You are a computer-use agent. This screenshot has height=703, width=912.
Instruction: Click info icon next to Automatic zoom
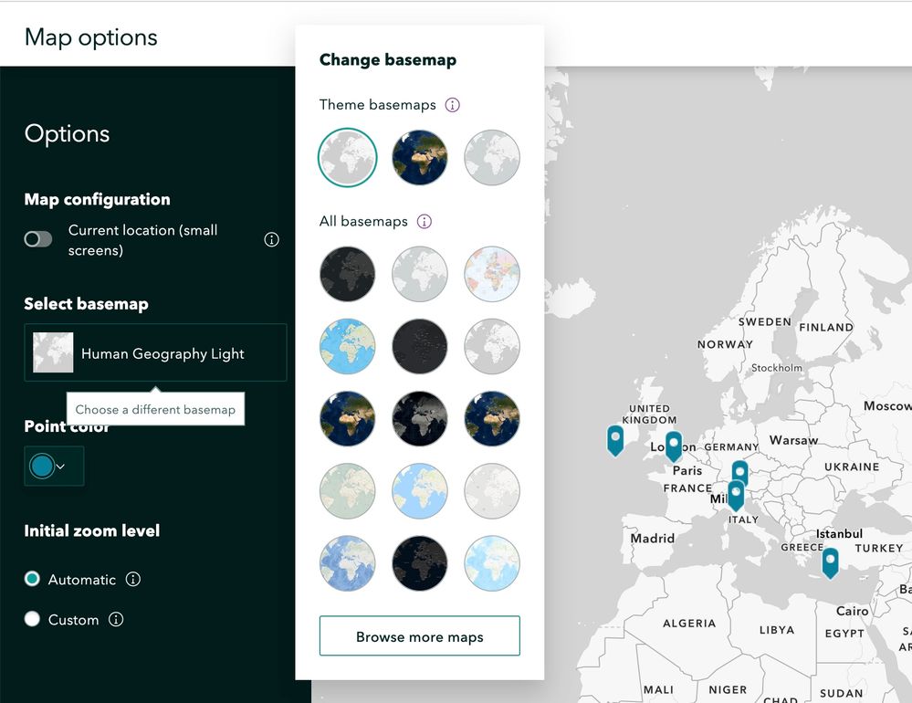(x=132, y=580)
